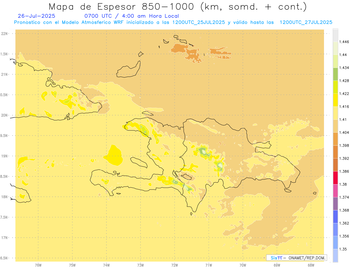
Task: Pick the pink swatch between 1.374 and 1.38
Action: pyautogui.click(x=335, y=191)
